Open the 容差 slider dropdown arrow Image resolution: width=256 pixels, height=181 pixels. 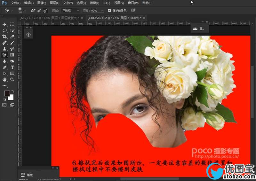[102, 11]
